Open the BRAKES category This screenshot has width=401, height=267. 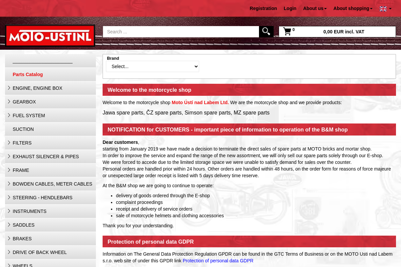tap(50, 239)
